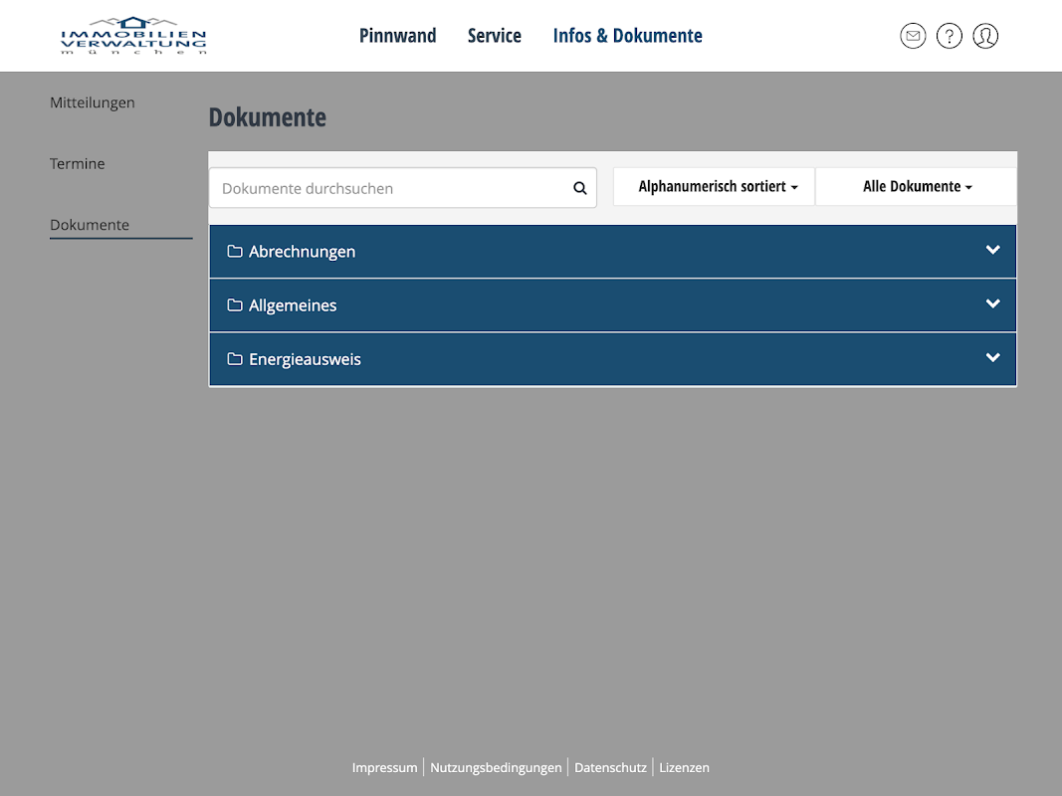Screen dimensions: 1062x796
Task: Expand the Abrechnungen folder chevron
Action: (x=992, y=250)
